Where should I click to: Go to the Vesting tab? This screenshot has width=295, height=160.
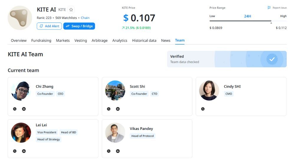pyautogui.click(x=81, y=40)
